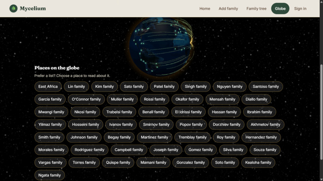Click the Rossi family chip
This screenshot has width=323, height=181.
tap(154, 99)
